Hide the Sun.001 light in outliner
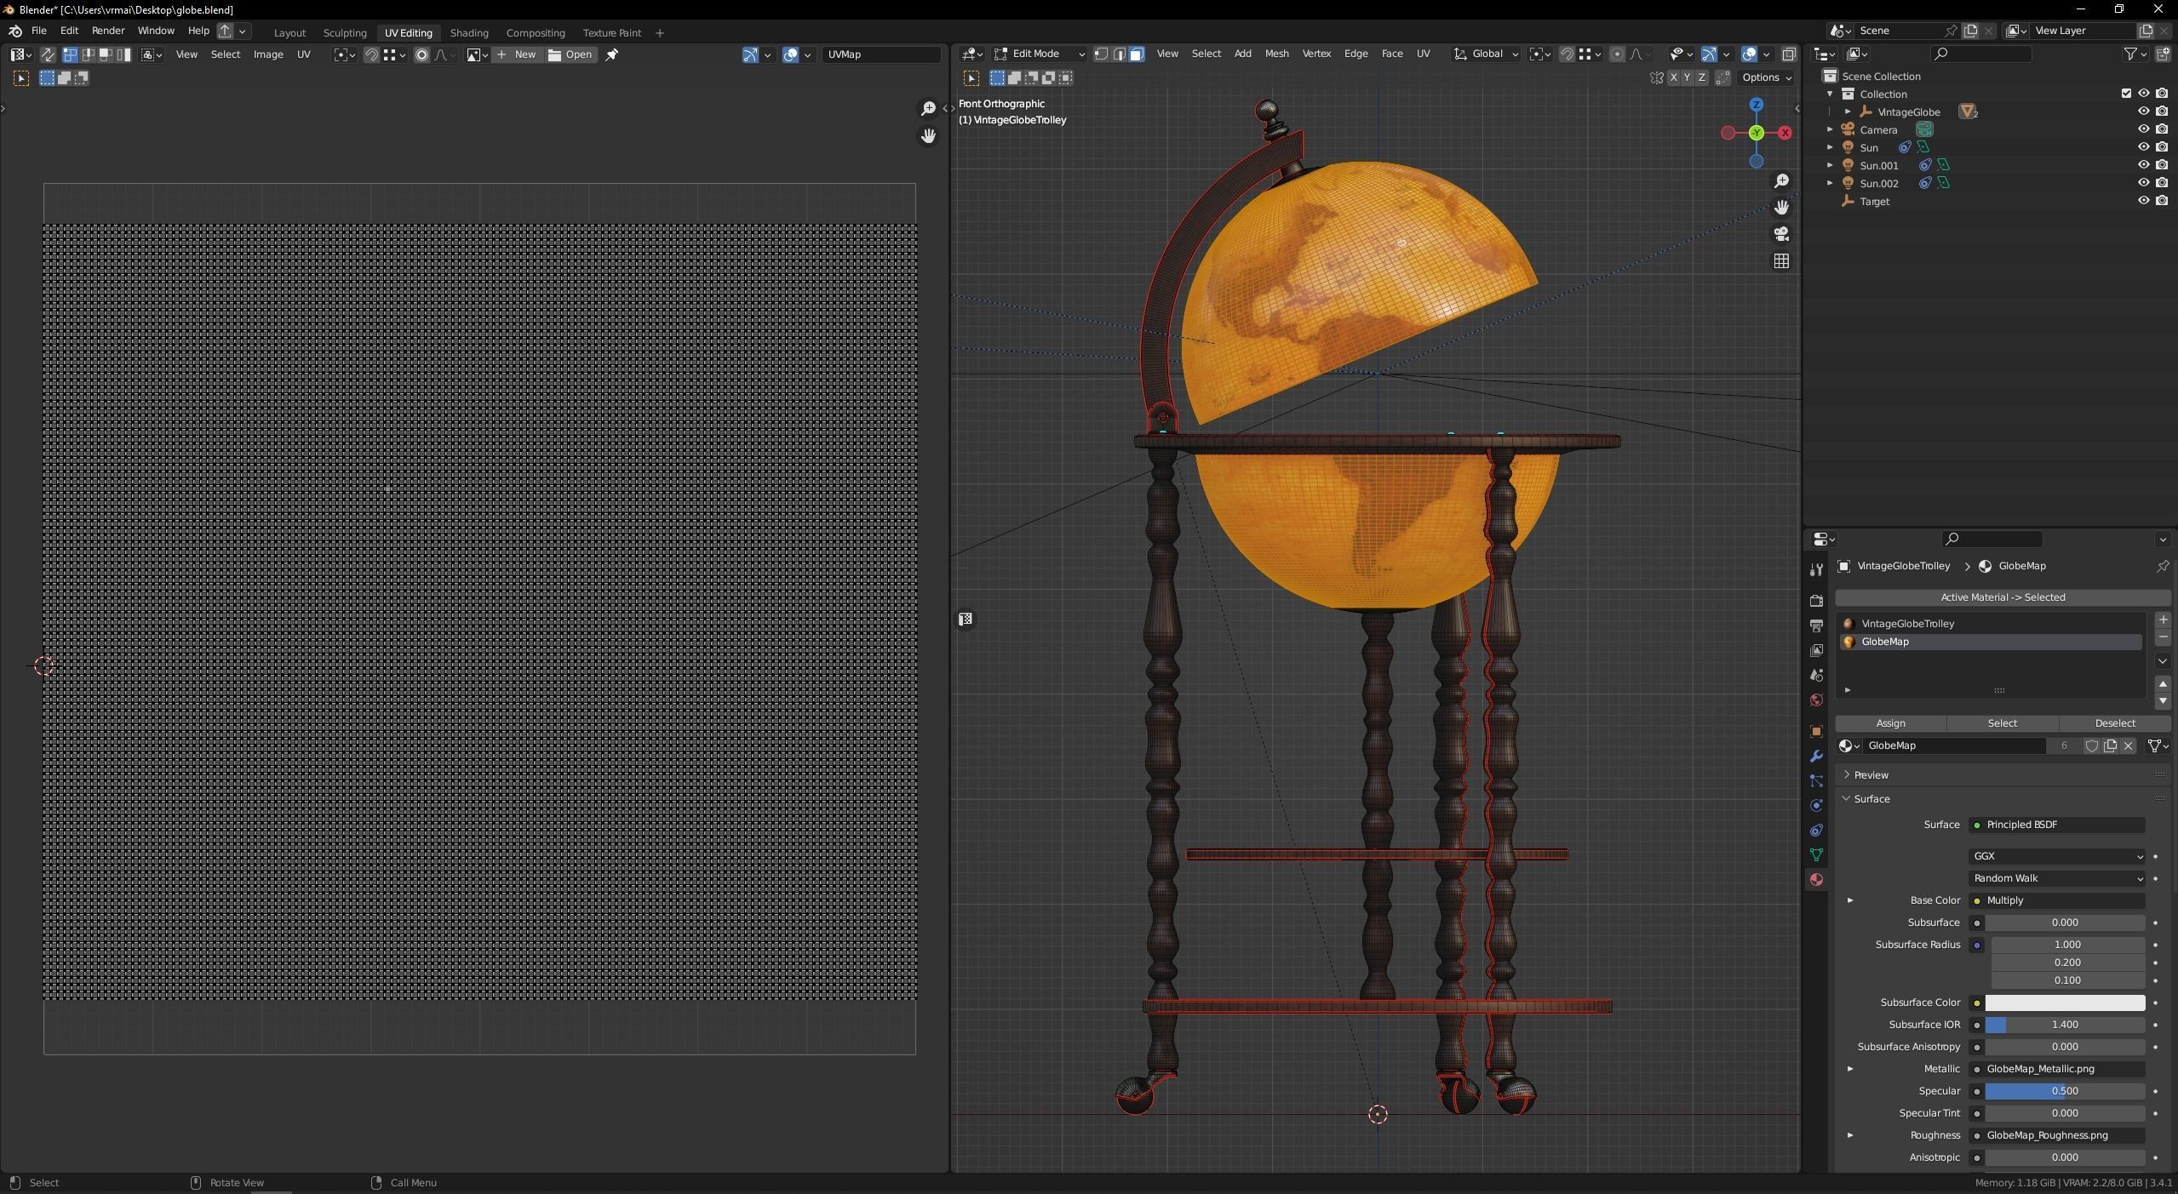Screen dimensions: 2178x1194 point(2143,165)
